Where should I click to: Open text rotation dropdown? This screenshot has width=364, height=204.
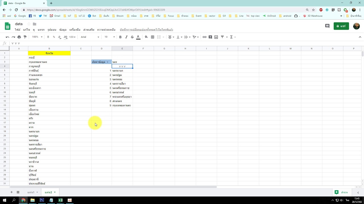click(x=195, y=37)
